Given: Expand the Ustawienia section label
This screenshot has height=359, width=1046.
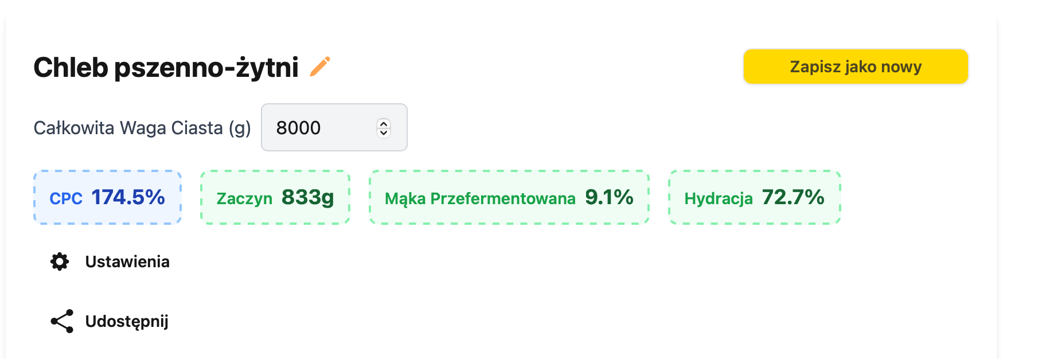Looking at the screenshot, I should (x=127, y=262).
